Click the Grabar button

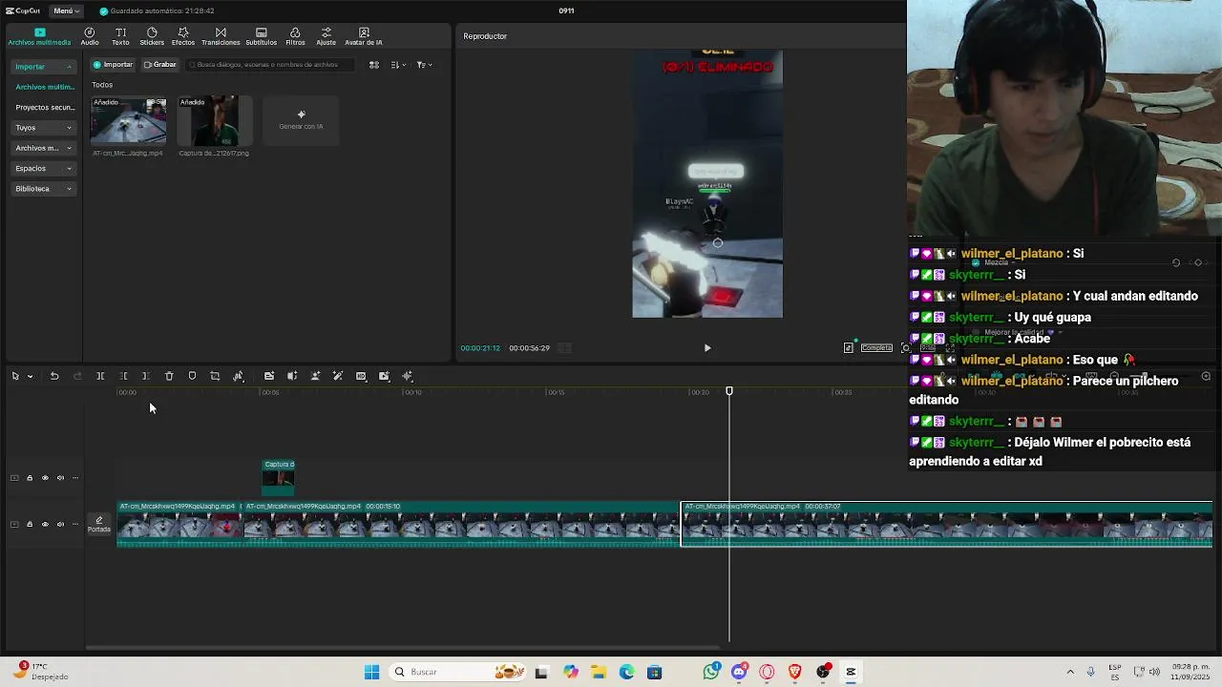click(159, 65)
